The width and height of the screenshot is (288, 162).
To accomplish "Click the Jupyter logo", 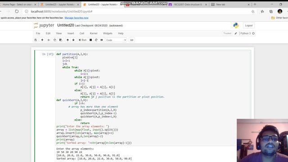I will (x=44, y=25).
